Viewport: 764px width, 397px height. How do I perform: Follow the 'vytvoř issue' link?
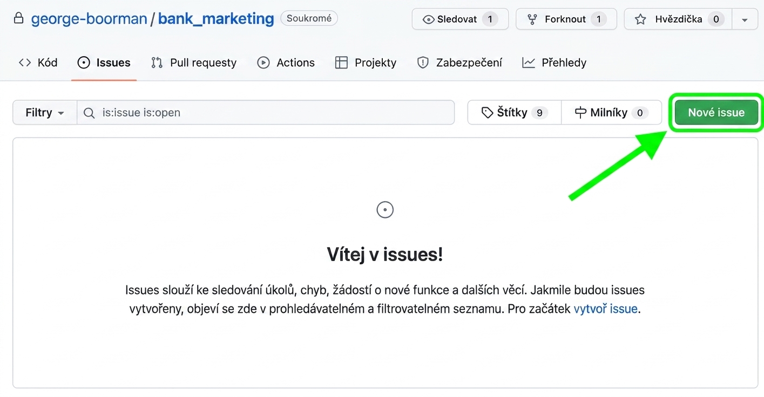click(x=605, y=310)
